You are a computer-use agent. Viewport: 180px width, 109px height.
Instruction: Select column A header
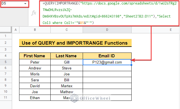16,30
